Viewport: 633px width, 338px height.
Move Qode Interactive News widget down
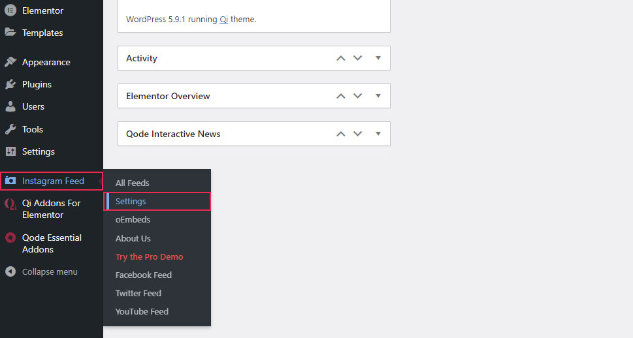[358, 134]
